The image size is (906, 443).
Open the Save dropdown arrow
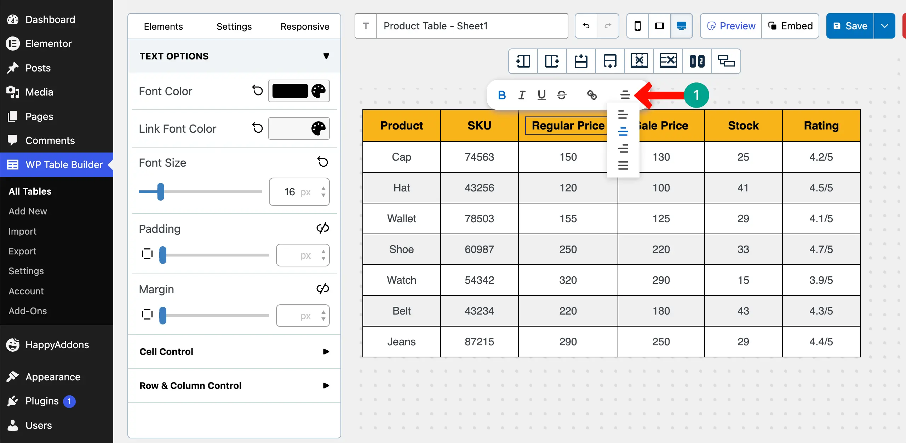coord(884,26)
